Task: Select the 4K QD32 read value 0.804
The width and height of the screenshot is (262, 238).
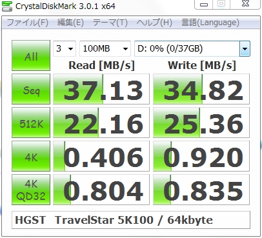Action: (101, 190)
